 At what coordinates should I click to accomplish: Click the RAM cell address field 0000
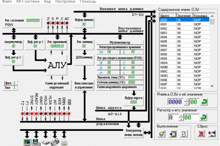(x=175, y=102)
